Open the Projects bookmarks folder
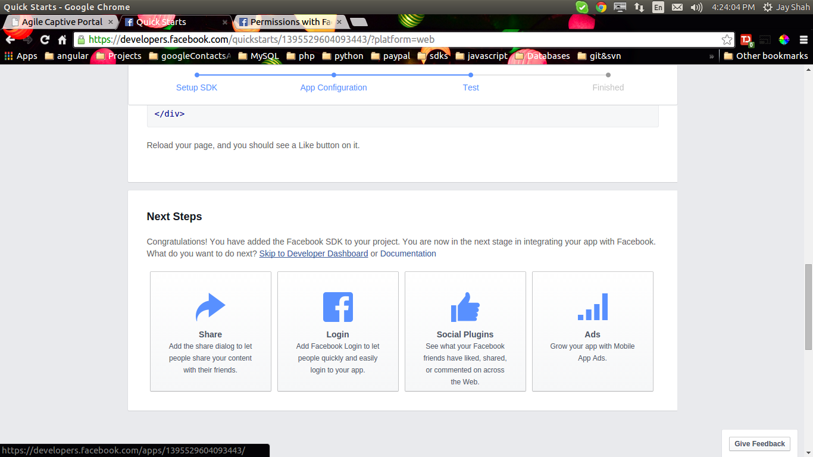This screenshot has width=813, height=457. 118,56
